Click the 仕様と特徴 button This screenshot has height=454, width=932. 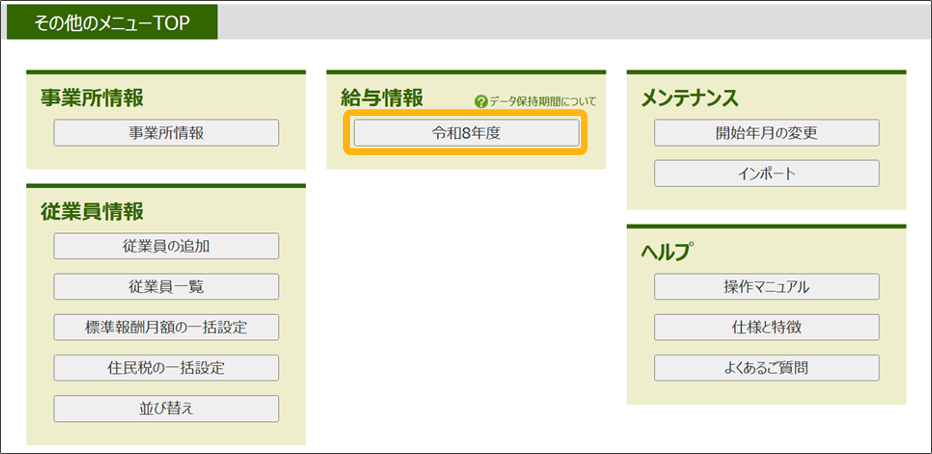[x=766, y=327]
